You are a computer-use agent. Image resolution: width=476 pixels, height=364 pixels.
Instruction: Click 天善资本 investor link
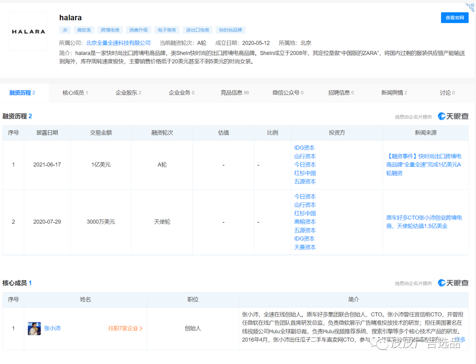[x=305, y=247]
